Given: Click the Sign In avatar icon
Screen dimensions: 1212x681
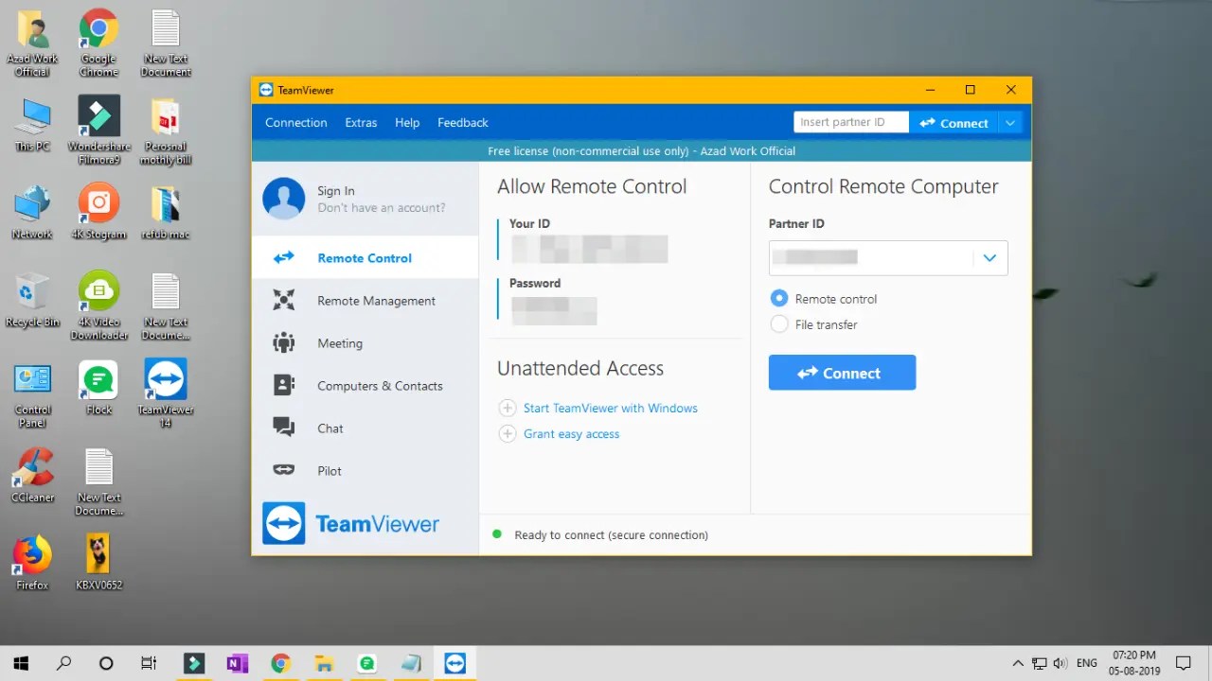Looking at the screenshot, I should tap(283, 200).
